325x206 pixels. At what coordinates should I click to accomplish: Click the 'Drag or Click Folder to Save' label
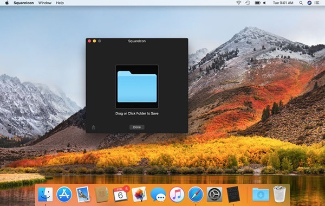[x=137, y=113]
